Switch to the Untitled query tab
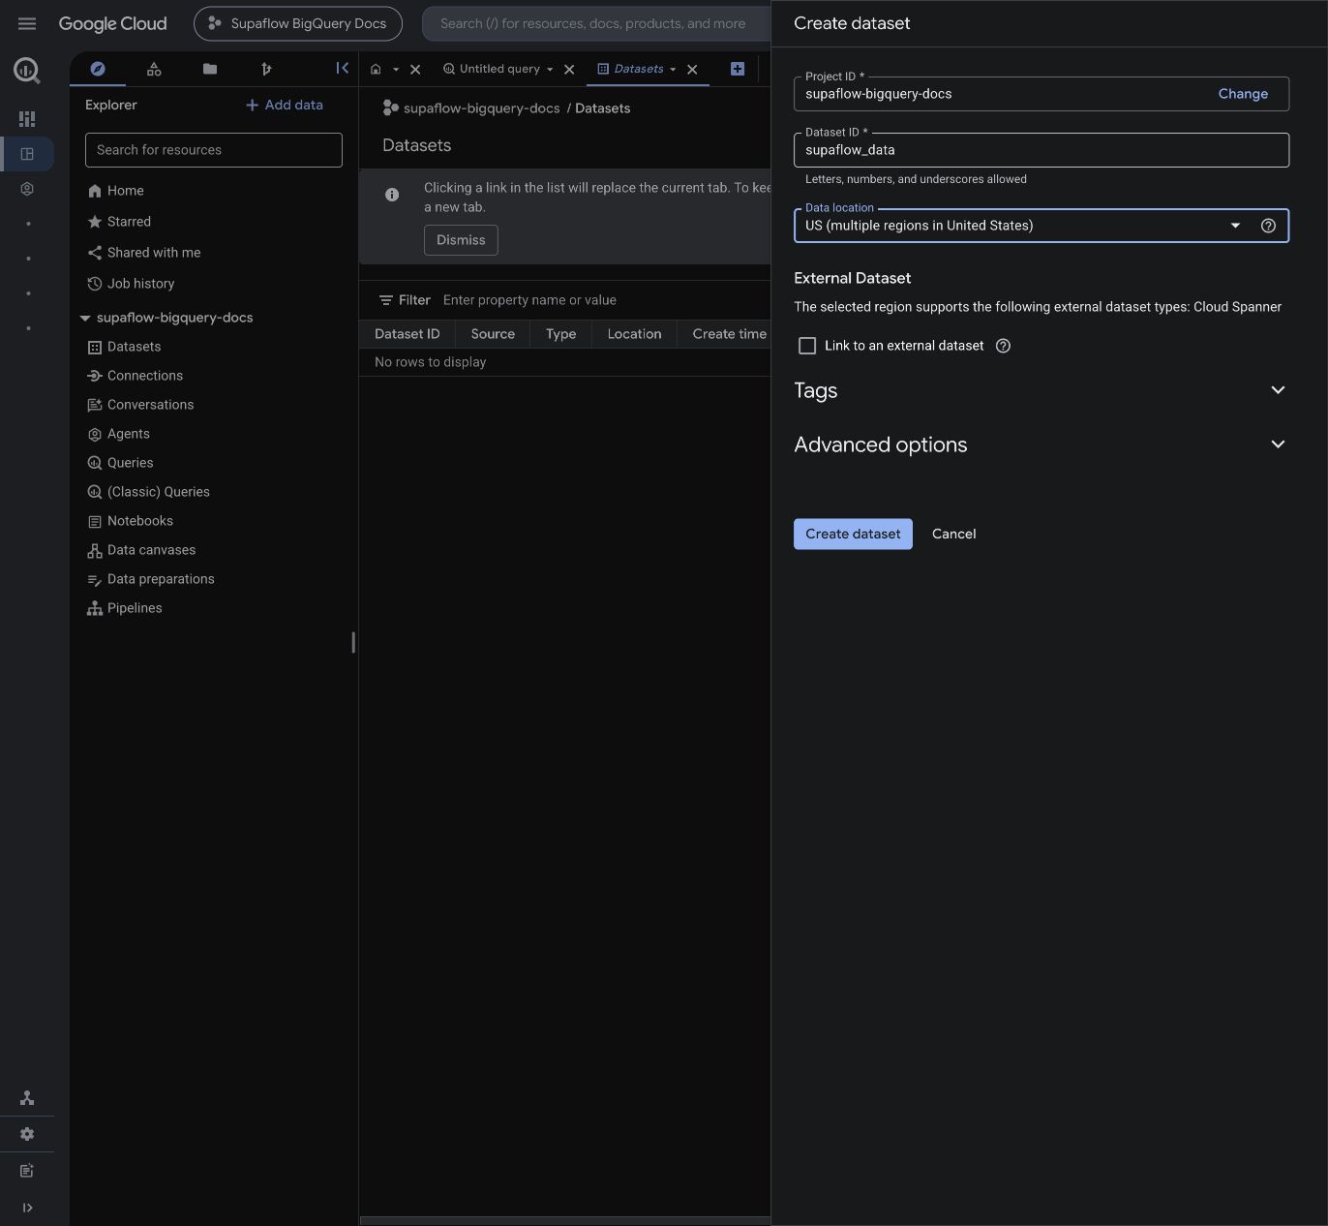 pos(499,69)
